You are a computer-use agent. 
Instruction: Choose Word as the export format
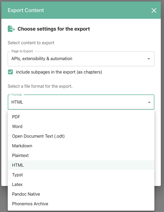(17, 126)
